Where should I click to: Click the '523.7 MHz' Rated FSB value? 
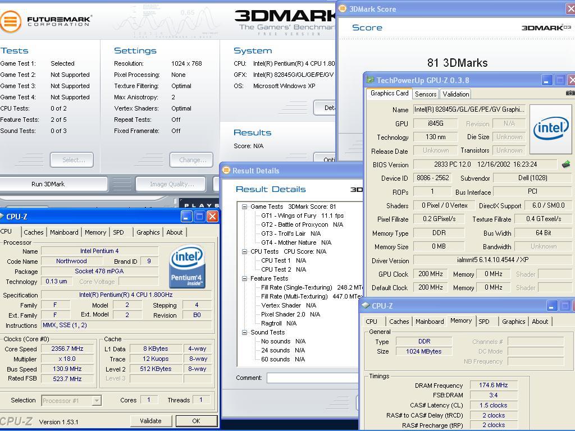[67, 379]
